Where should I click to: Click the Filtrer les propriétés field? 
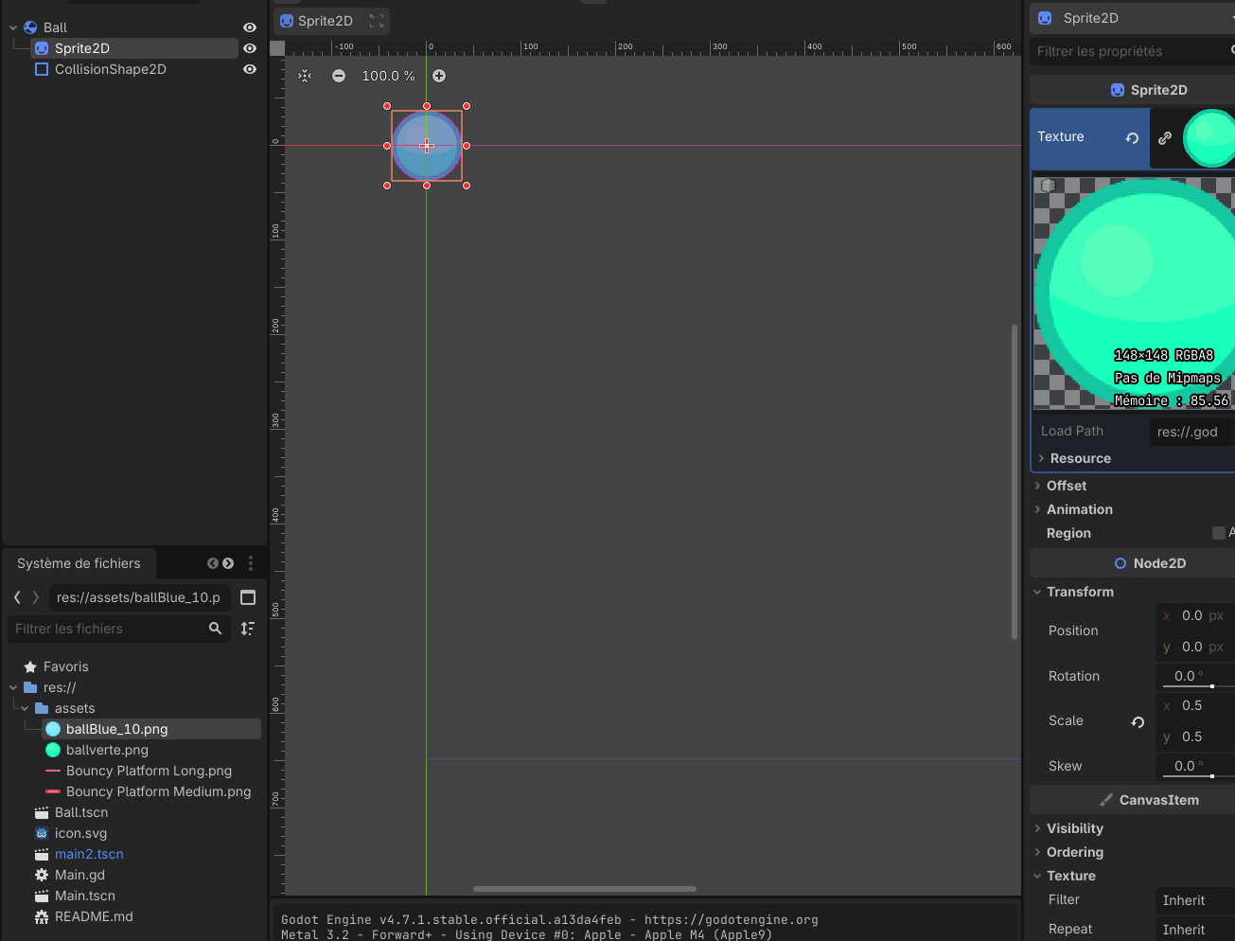1132,51
